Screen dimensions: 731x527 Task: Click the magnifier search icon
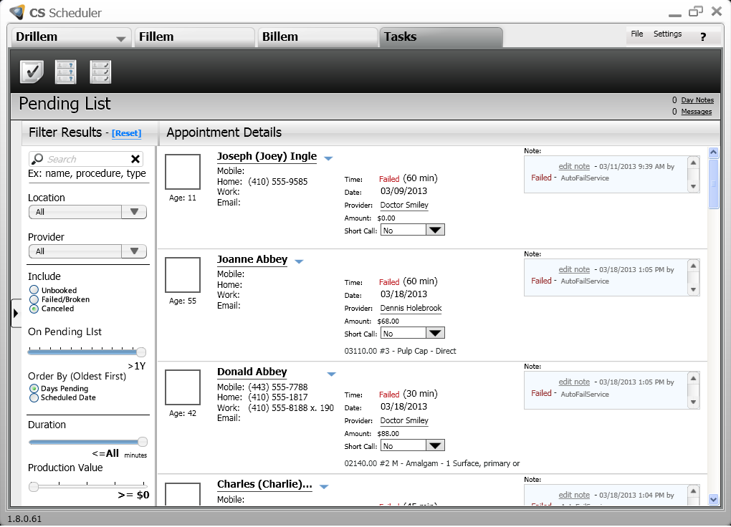[37, 159]
